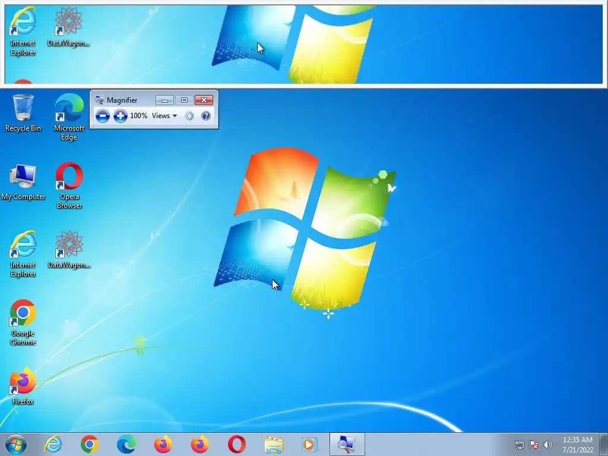Minimize the Magnifier window
Screen dimensions: 608x456
click(164, 100)
